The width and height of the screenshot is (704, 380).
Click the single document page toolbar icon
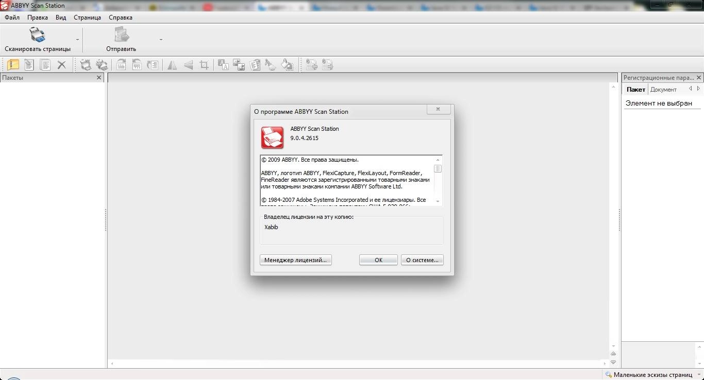[x=29, y=65]
